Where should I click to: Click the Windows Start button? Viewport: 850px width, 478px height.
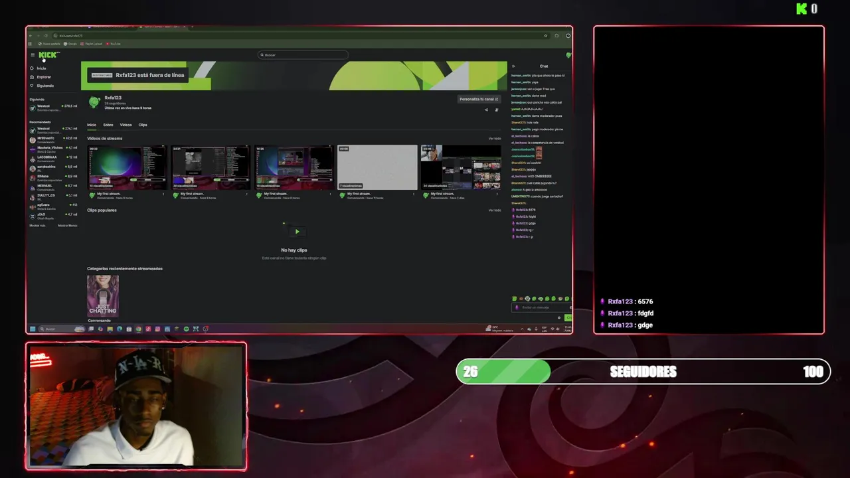[x=32, y=329]
